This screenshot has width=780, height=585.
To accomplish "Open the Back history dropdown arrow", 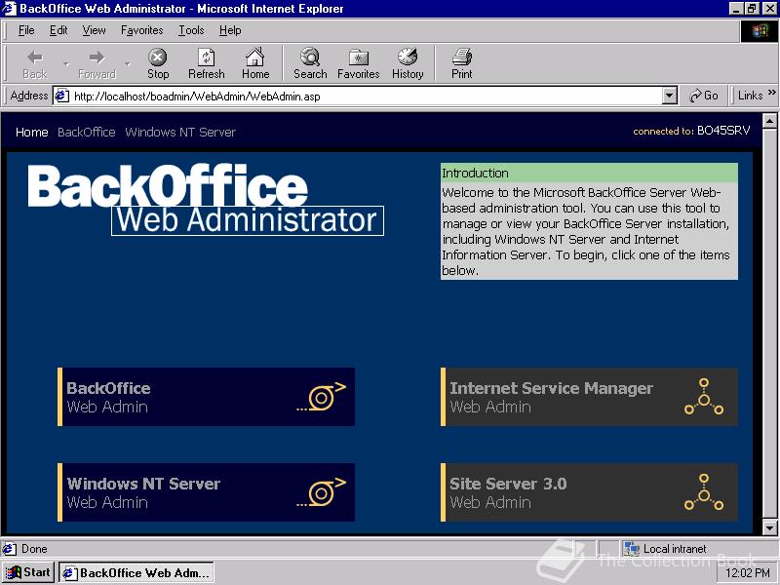I will pos(65,64).
